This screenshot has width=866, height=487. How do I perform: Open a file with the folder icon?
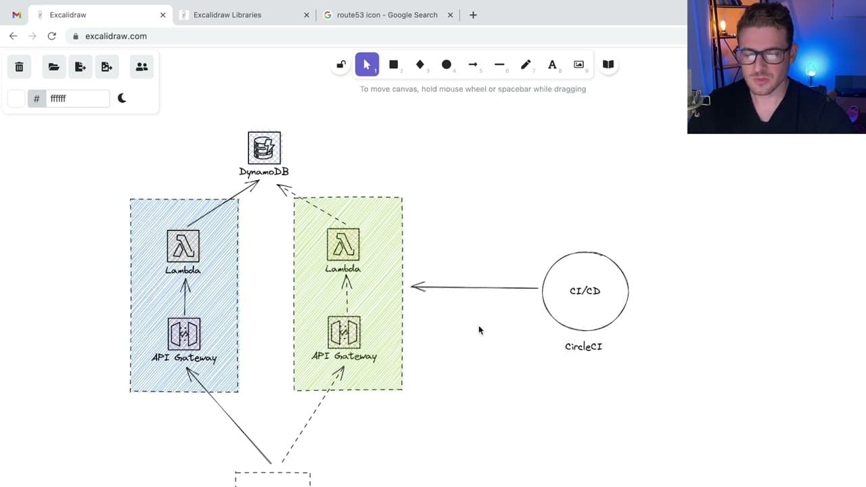(54, 67)
